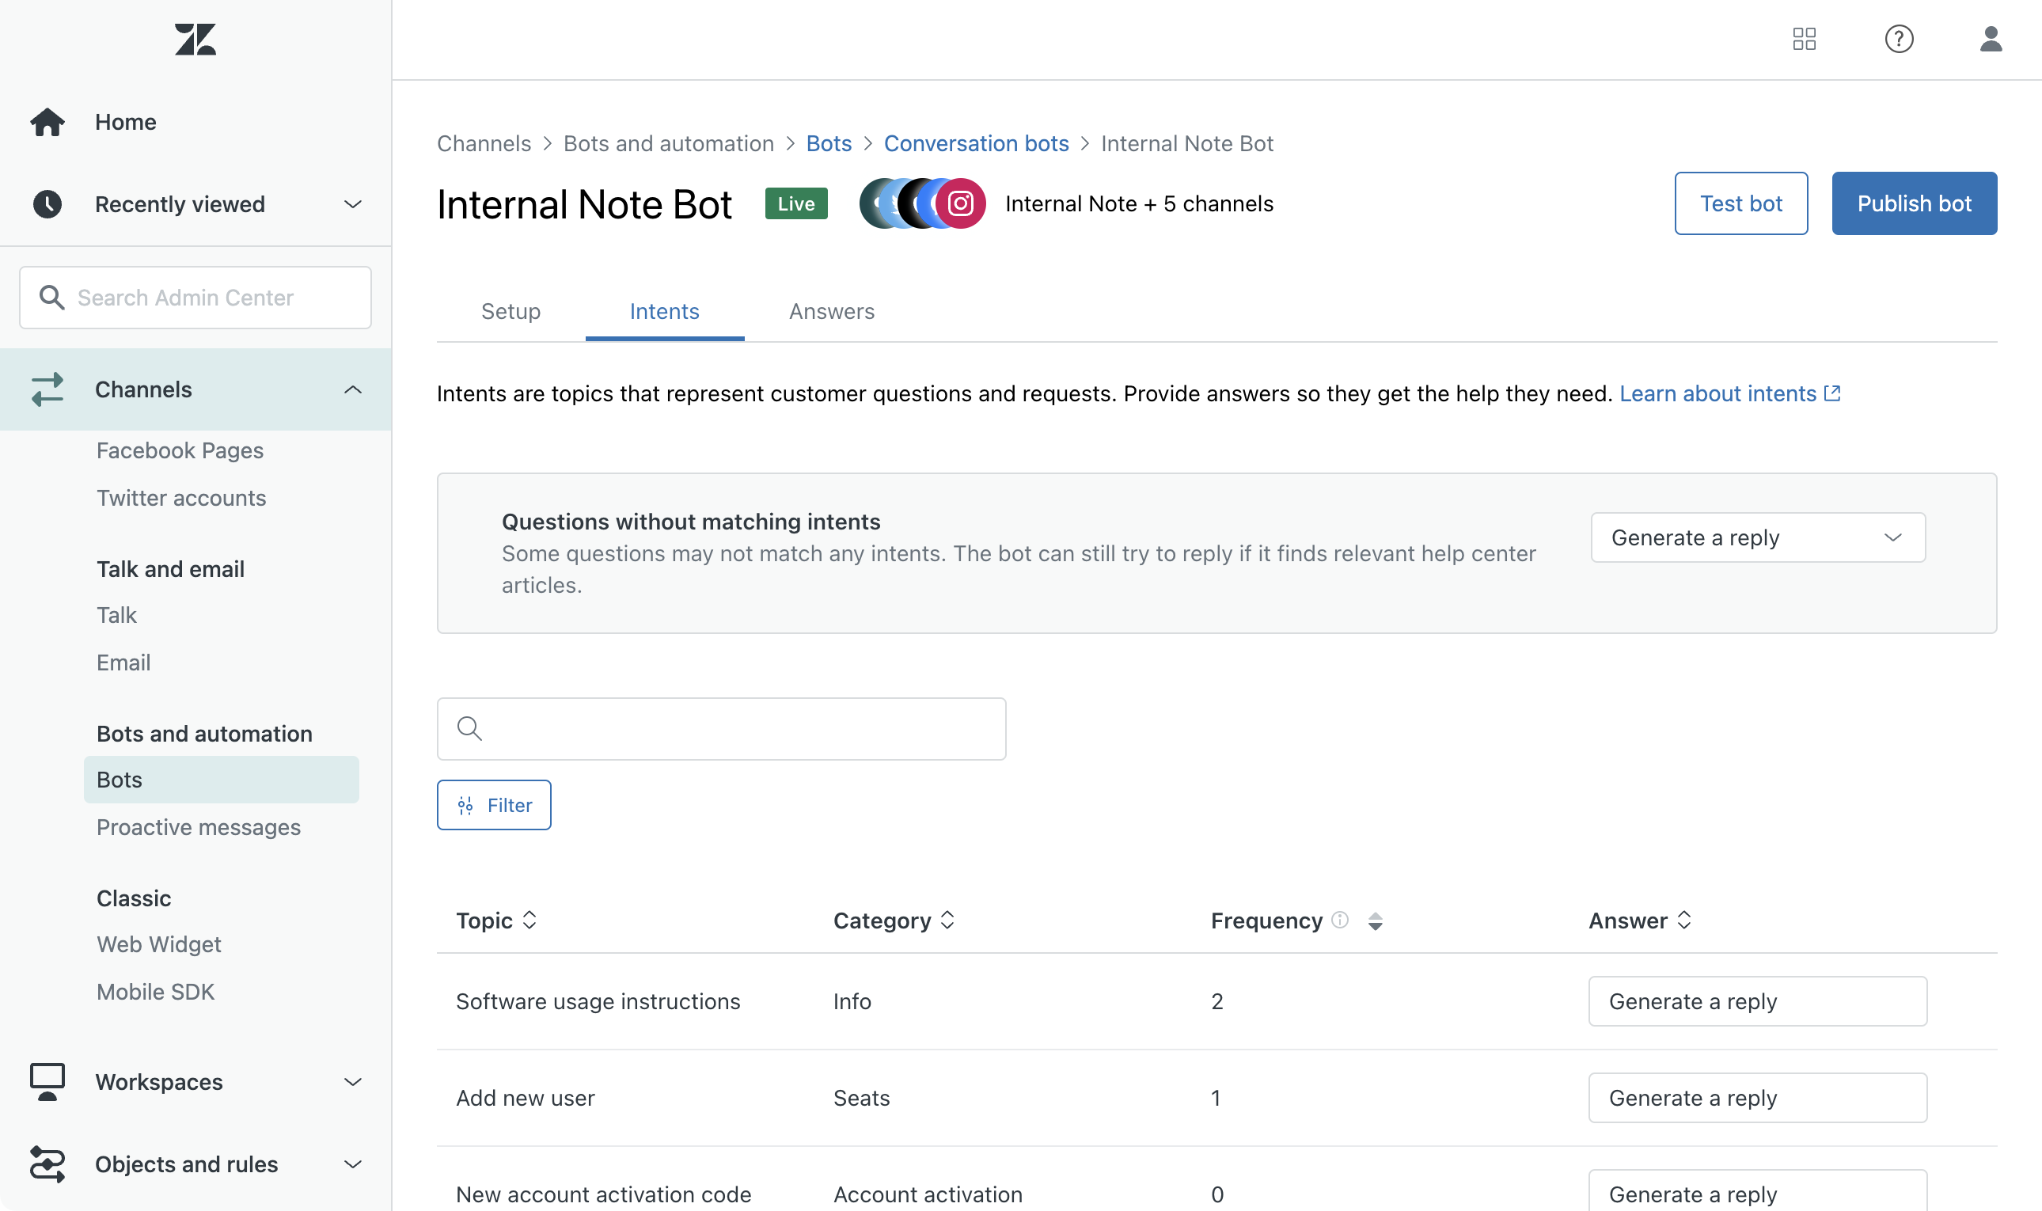Expand the Recently viewed section
This screenshot has width=2042, height=1211.
(352, 204)
